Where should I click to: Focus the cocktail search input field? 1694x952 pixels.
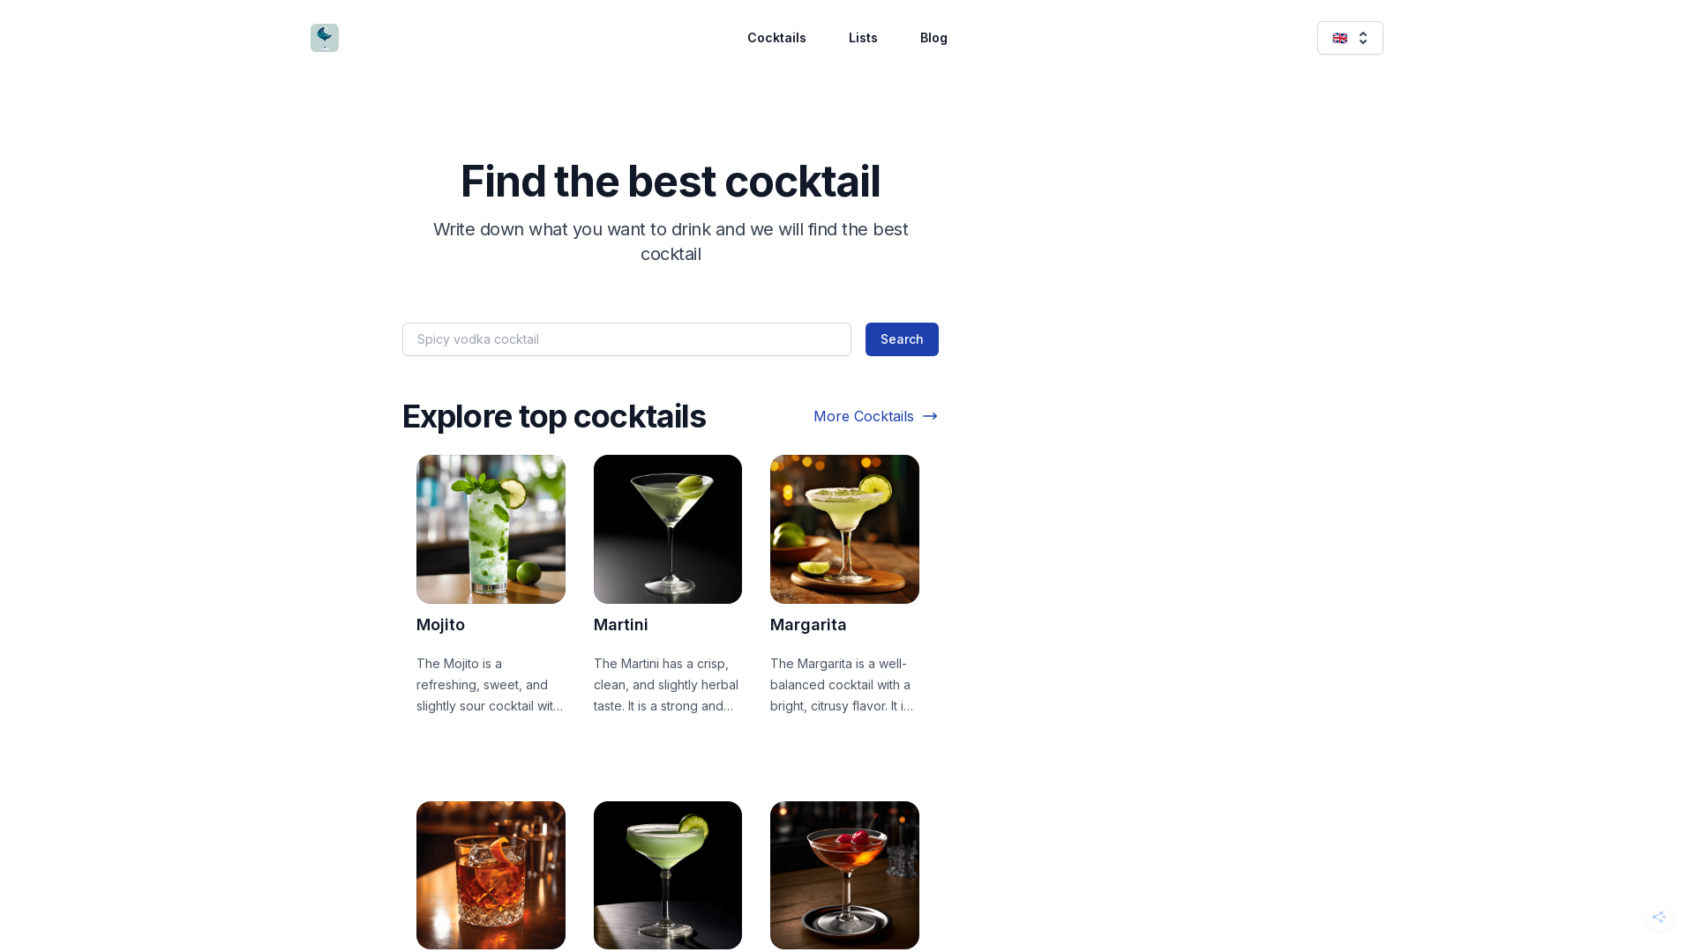[x=626, y=339]
